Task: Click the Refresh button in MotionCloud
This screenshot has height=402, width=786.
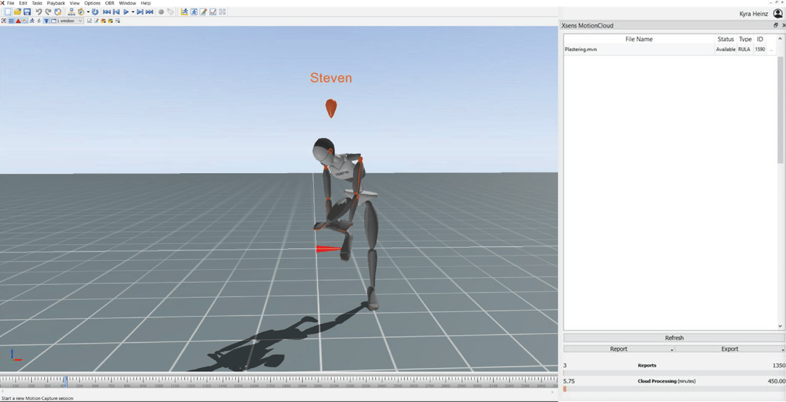Action: coord(674,338)
